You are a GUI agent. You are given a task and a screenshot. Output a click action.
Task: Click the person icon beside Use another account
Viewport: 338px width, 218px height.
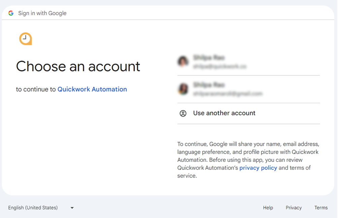(183, 113)
